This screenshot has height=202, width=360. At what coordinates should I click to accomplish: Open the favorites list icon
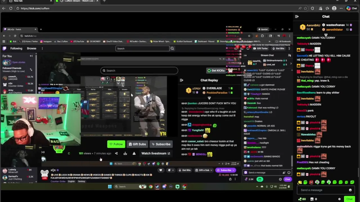pos(327,8)
